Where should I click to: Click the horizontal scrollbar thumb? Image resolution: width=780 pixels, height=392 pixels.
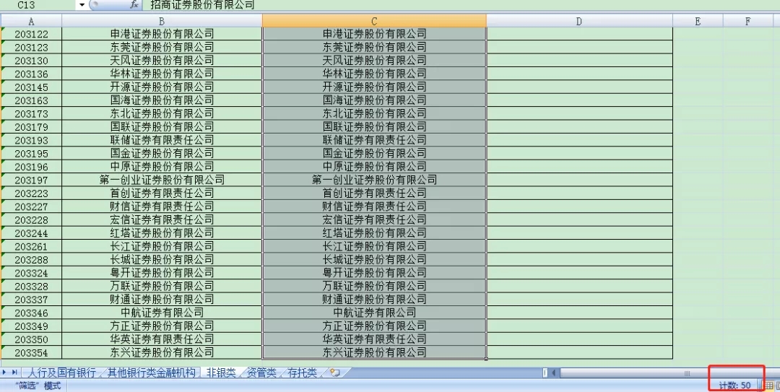pos(687,373)
